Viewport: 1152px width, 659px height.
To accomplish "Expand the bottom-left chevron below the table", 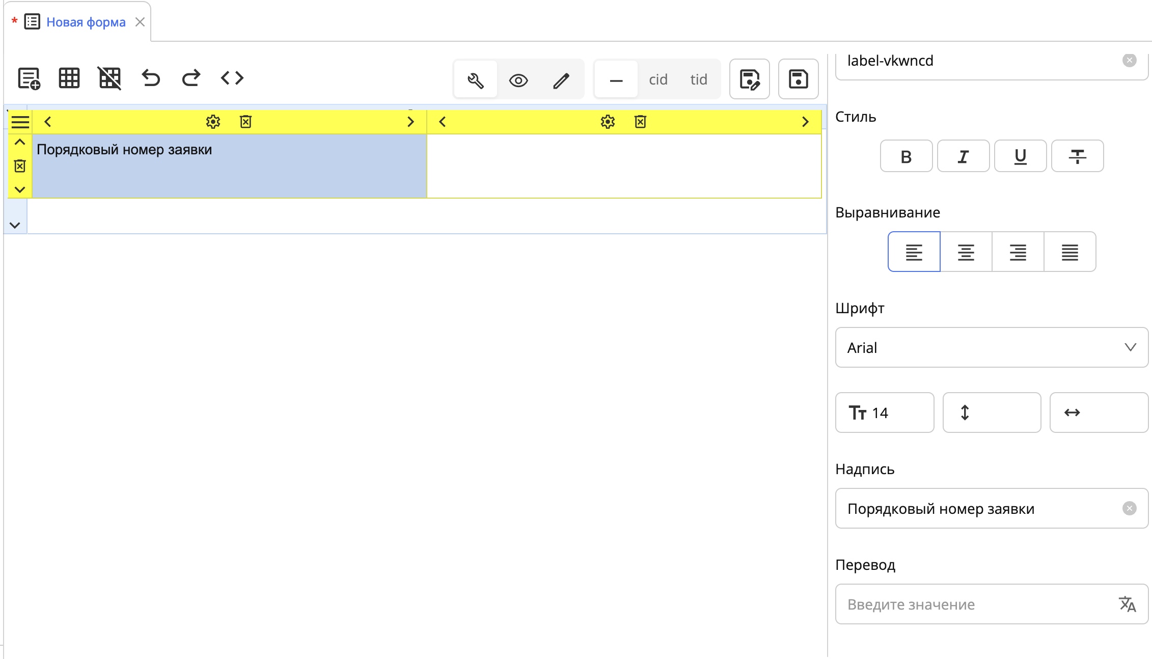I will (15, 225).
